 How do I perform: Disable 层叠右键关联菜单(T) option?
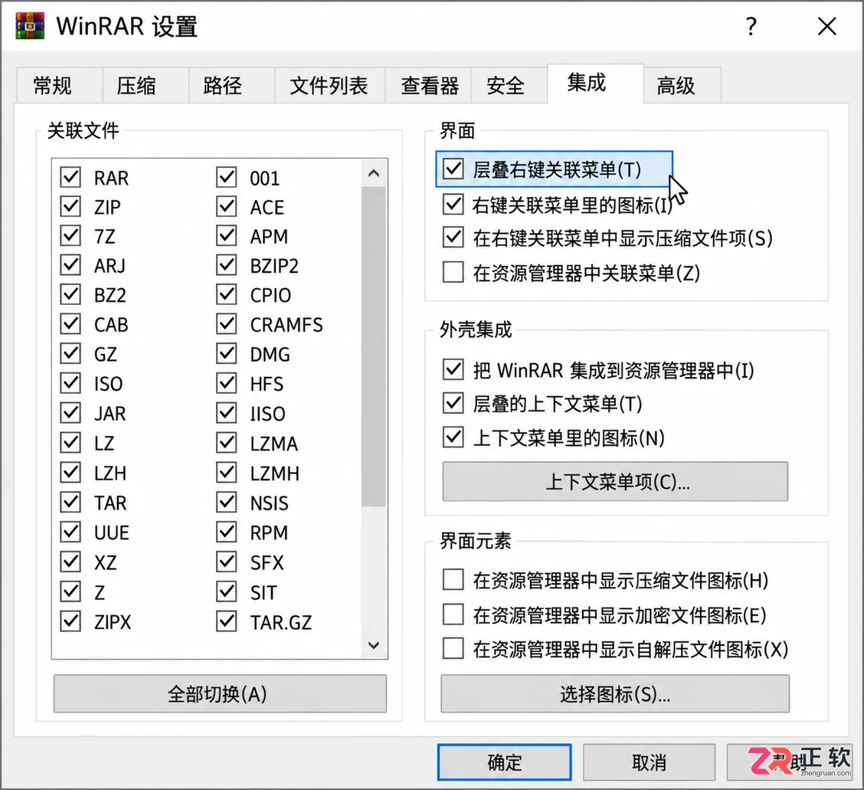click(x=453, y=169)
